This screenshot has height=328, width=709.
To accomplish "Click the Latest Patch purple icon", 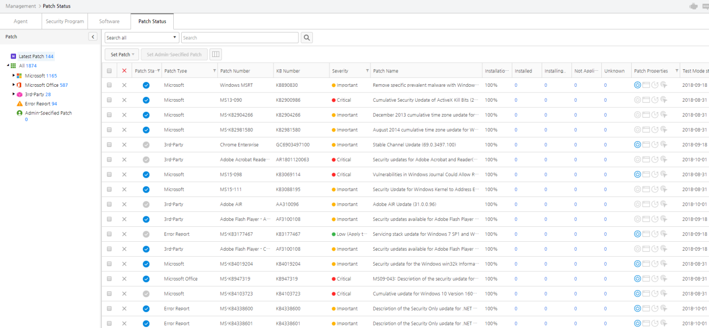I will pyautogui.click(x=13, y=56).
